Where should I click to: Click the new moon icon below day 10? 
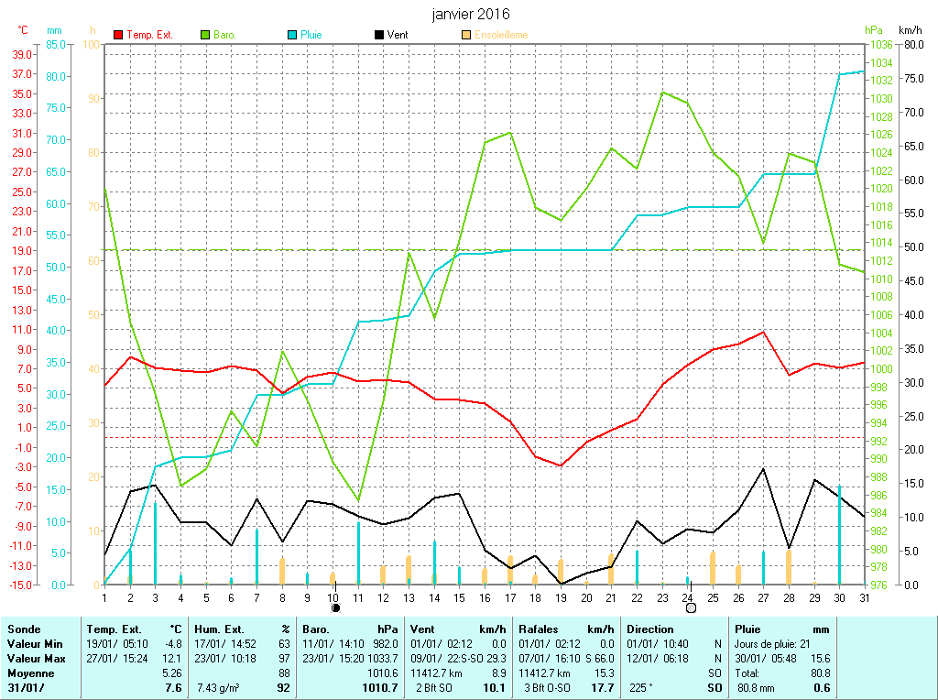335,607
